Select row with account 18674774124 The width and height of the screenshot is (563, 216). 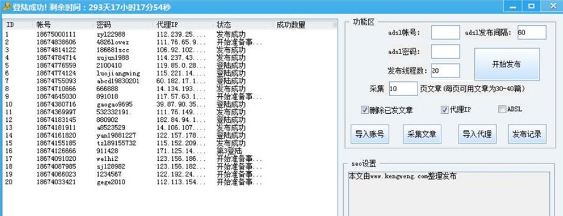pos(170,73)
